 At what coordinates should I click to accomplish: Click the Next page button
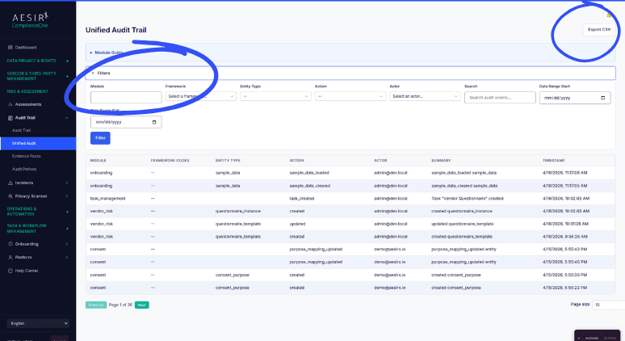coord(142,305)
